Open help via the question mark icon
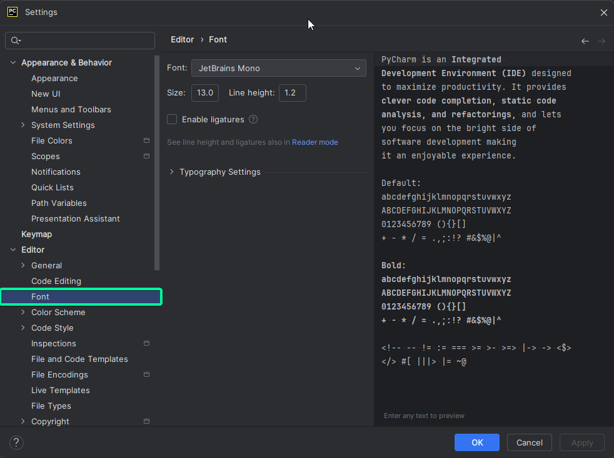Image resolution: width=614 pixels, height=458 pixels. [16, 442]
